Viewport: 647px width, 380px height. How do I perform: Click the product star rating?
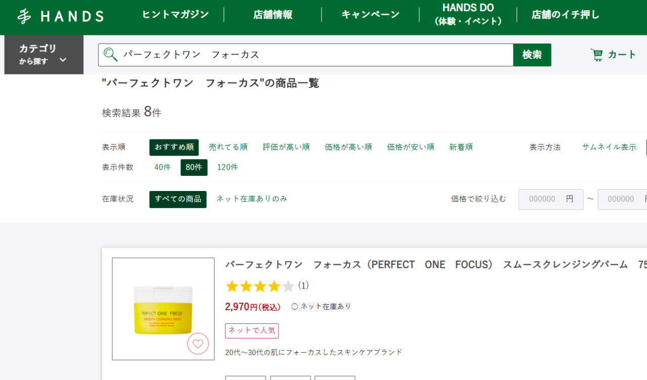(260, 287)
